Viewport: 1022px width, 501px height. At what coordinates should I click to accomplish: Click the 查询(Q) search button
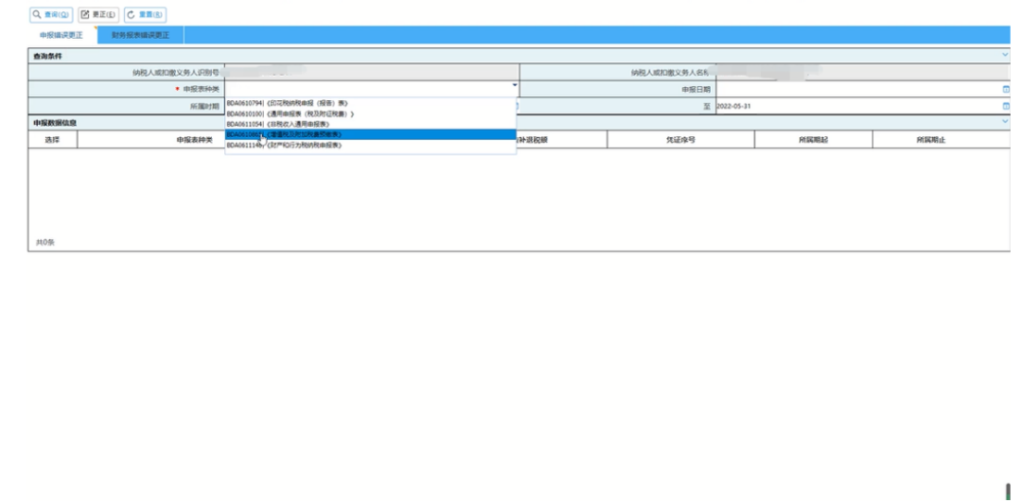(51, 14)
